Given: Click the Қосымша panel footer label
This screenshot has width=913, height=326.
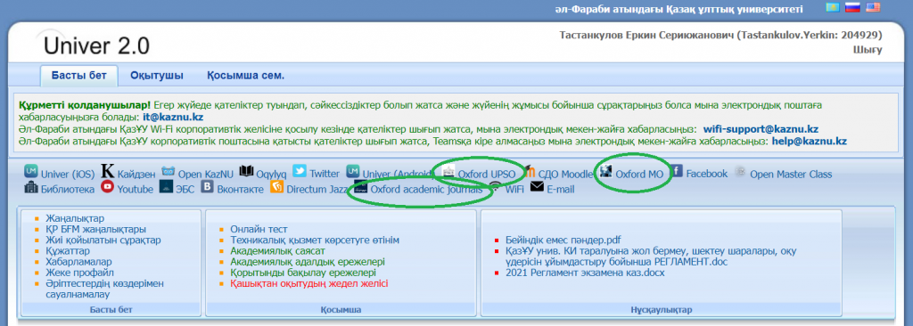Looking at the screenshot, I should click(x=341, y=310).
